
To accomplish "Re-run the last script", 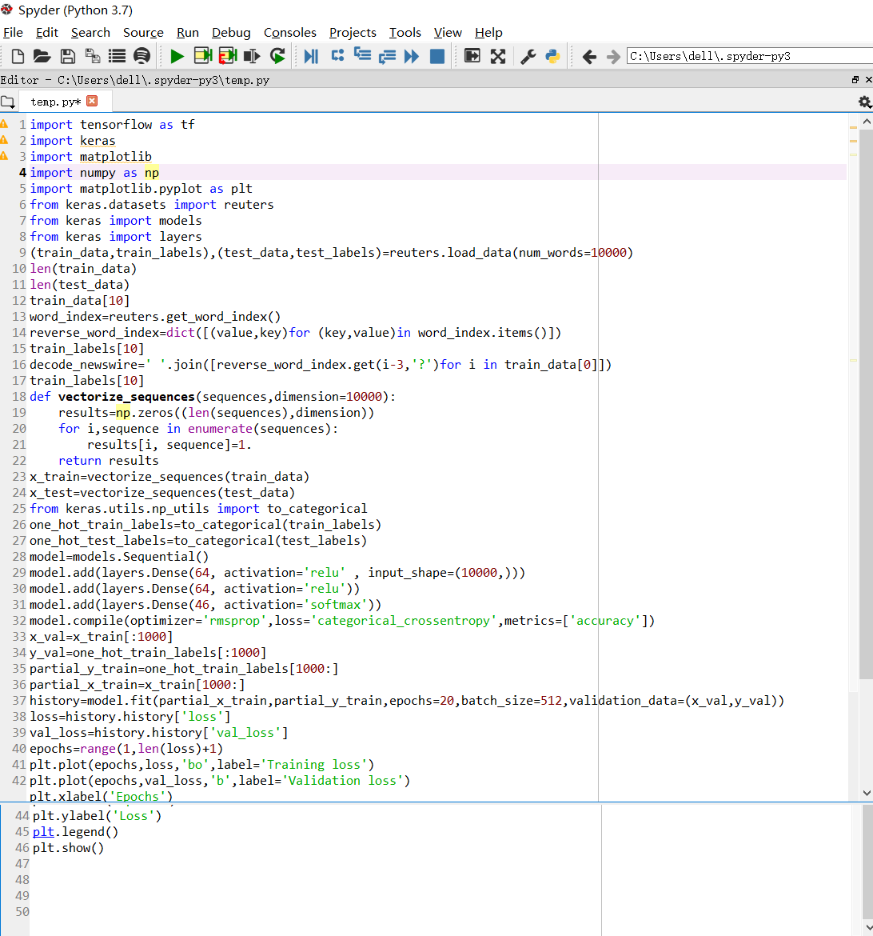I will tap(277, 56).
